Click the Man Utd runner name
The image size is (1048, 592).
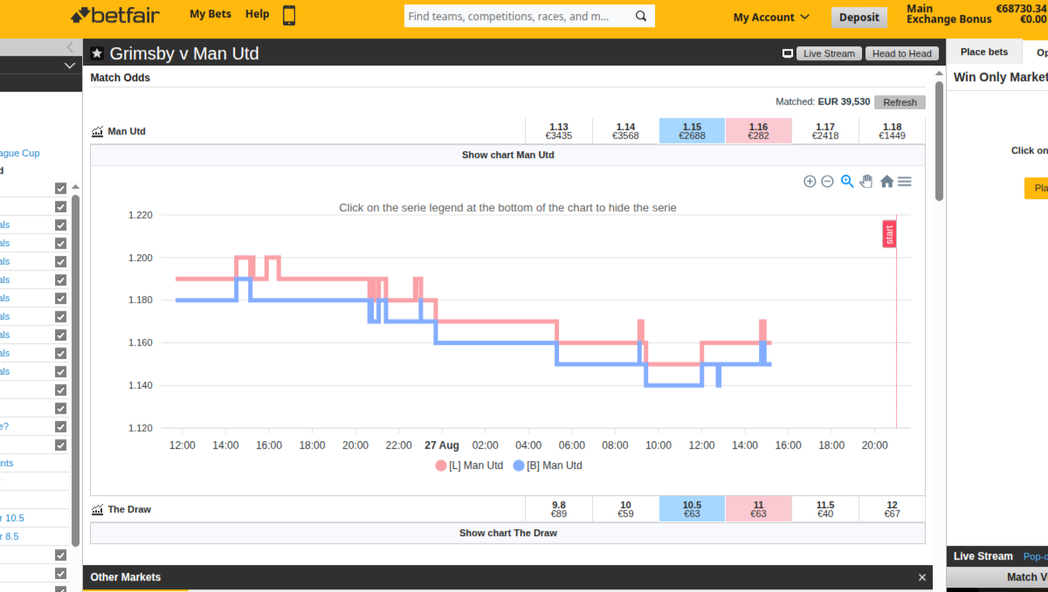coord(127,132)
